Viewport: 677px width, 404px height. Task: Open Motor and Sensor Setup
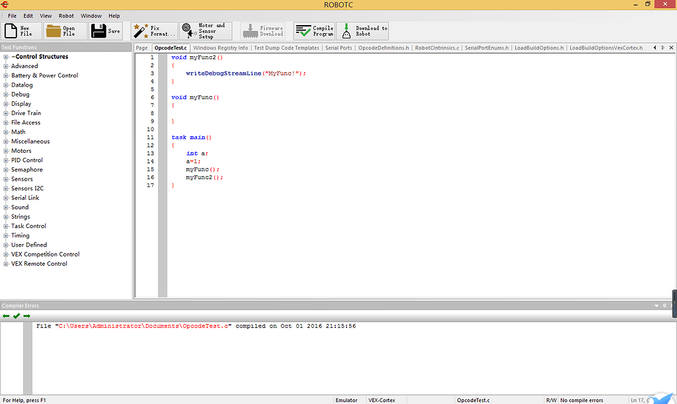pyautogui.click(x=206, y=31)
